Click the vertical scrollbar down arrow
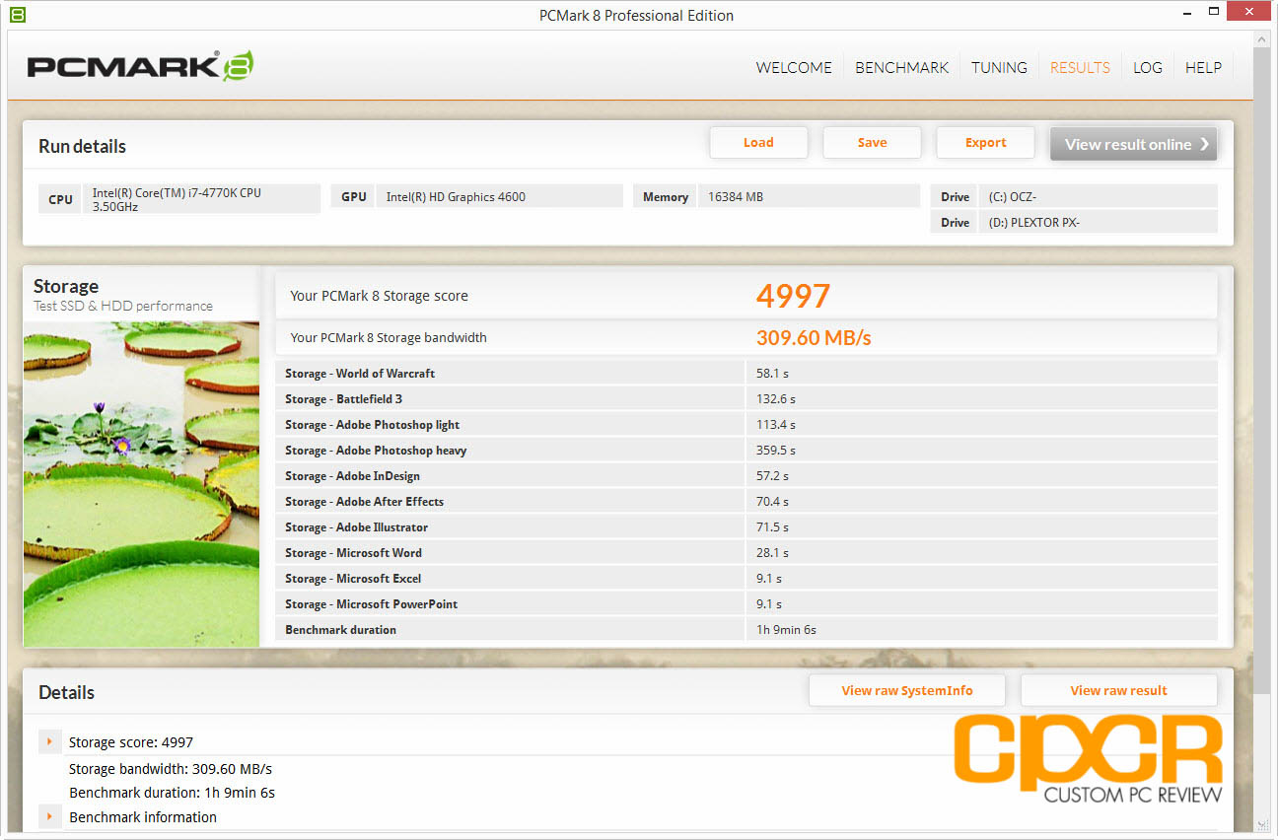 [x=1262, y=823]
